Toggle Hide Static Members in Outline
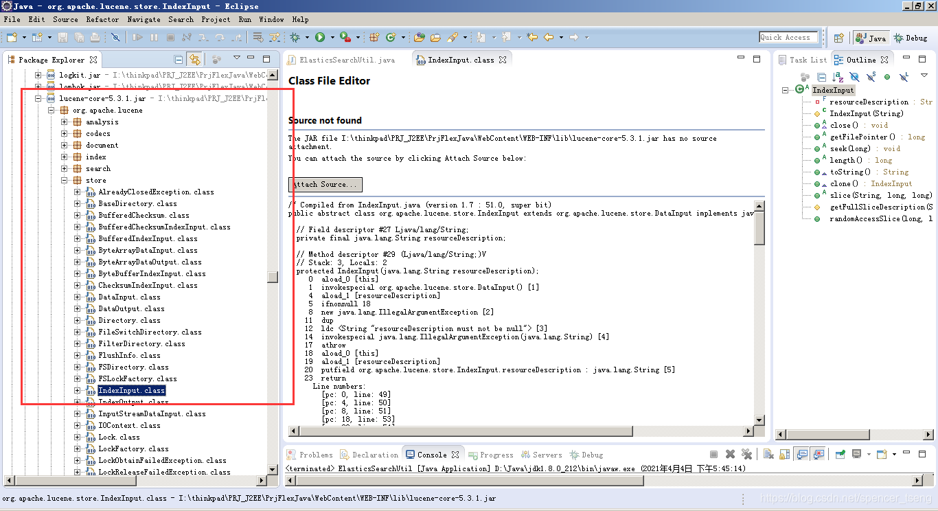 pyautogui.click(x=871, y=77)
